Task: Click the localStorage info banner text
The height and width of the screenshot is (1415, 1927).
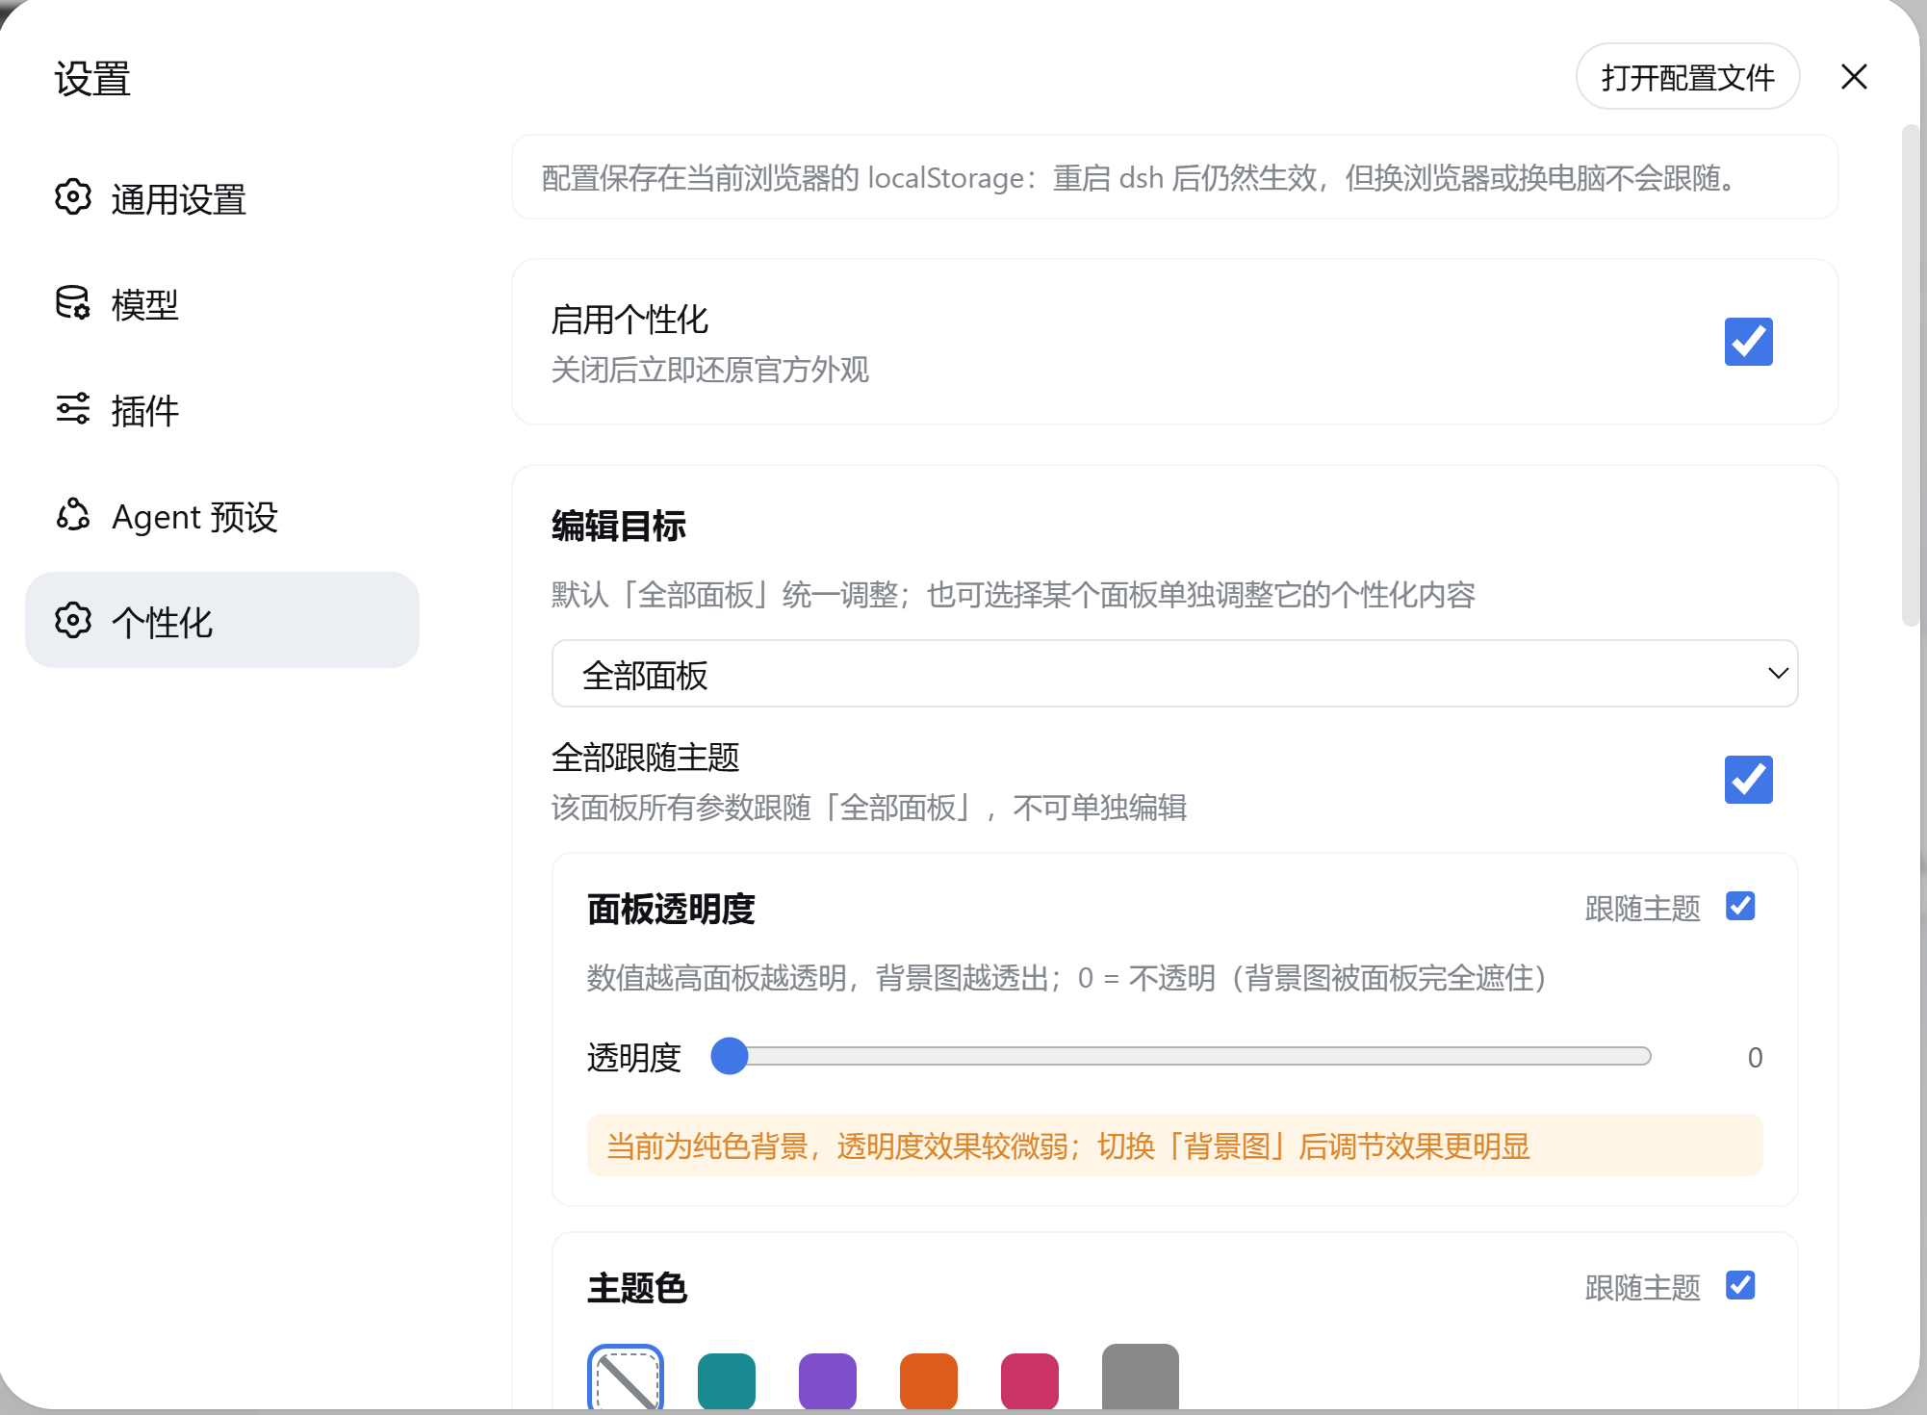Action: click(1143, 178)
